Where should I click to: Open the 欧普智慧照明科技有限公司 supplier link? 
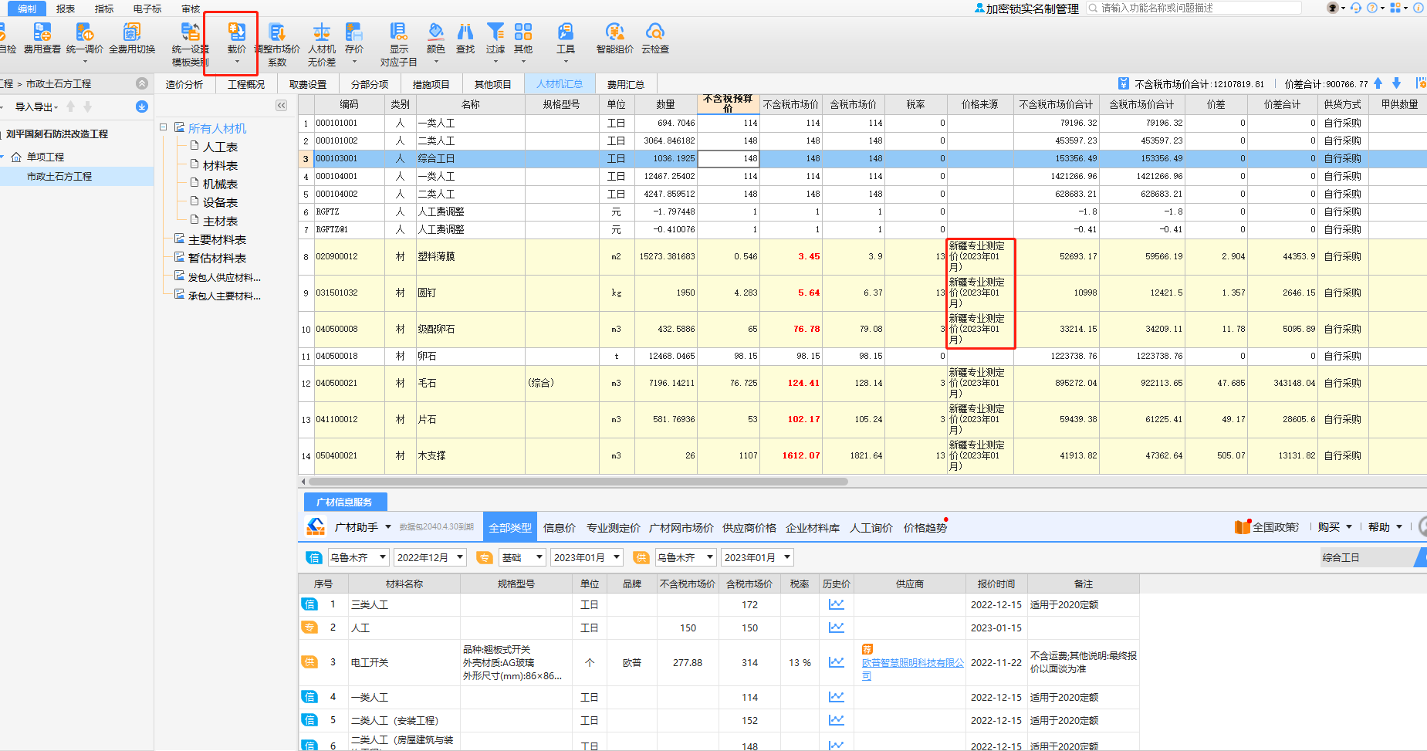[x=913, y=668]
